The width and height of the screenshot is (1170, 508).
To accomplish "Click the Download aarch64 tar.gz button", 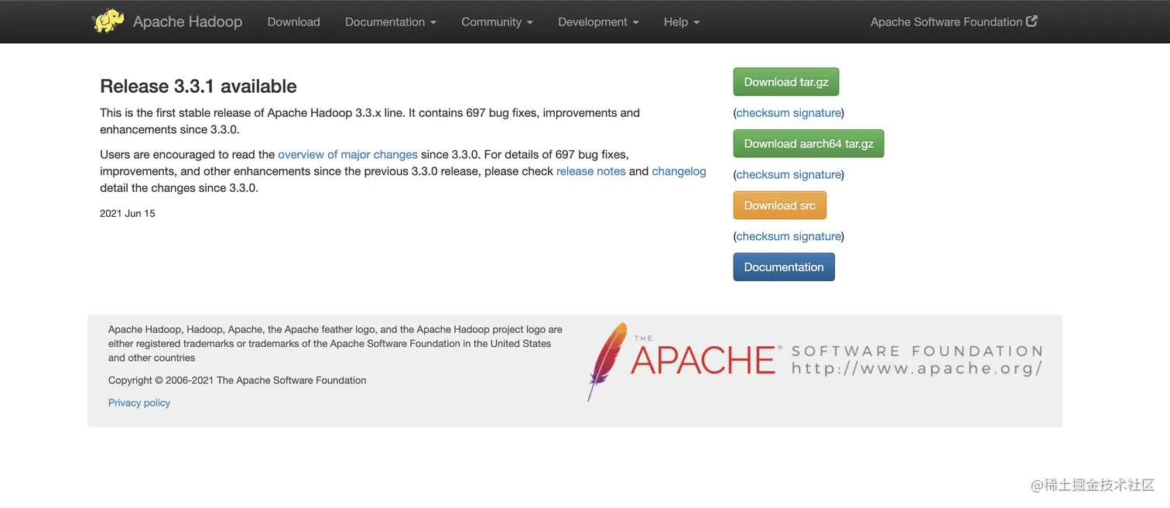I will point(808,143).
